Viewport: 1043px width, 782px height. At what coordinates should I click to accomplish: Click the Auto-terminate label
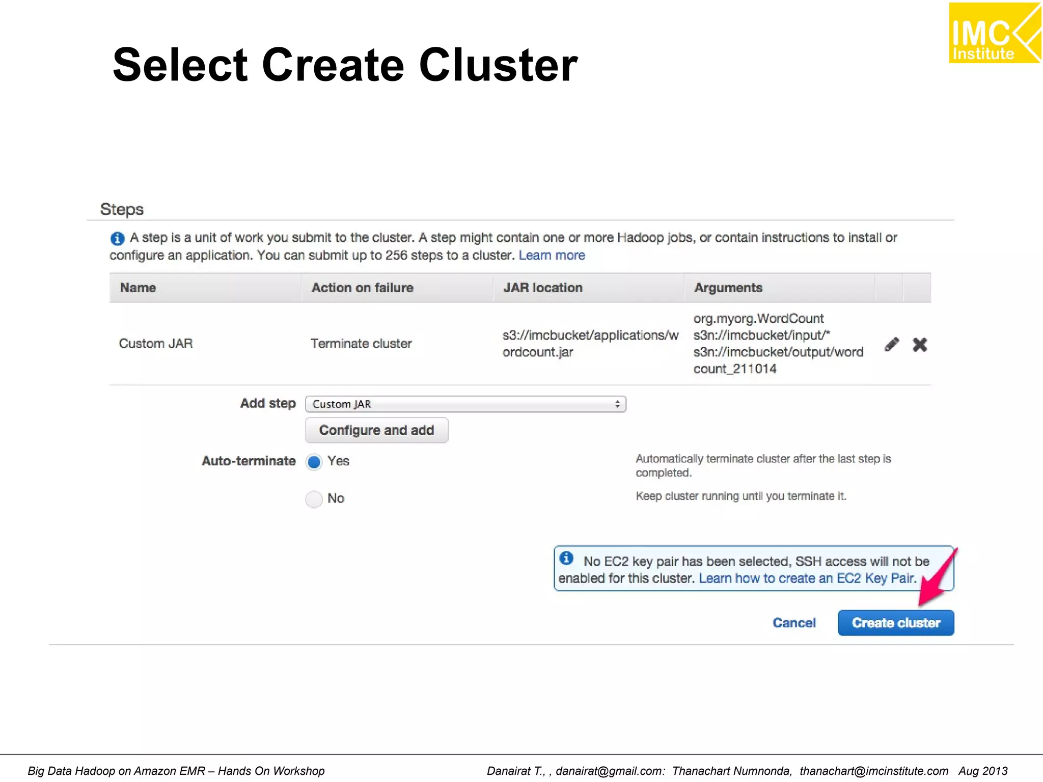pyautogui.click(x=249, y=461)
